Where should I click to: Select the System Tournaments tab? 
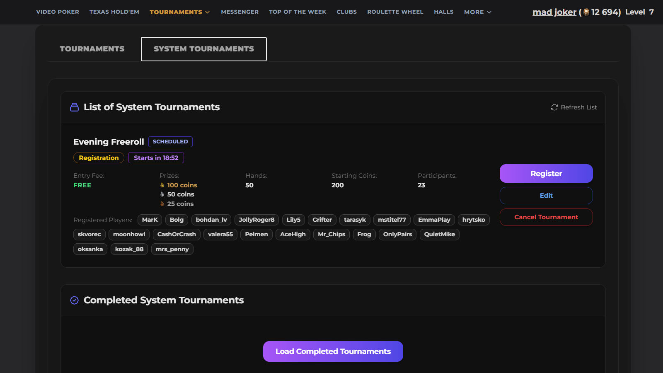coord(204,49)
